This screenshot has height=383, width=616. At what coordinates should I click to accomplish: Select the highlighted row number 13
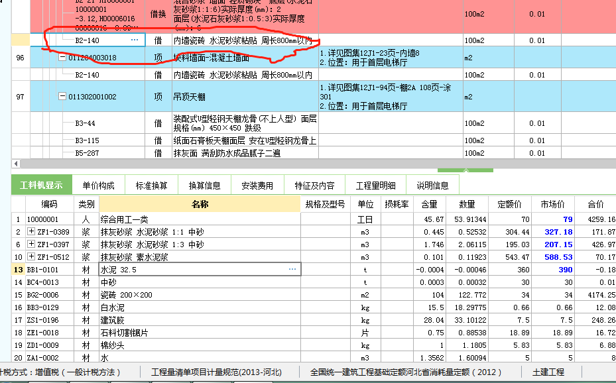[x=18, y=270]
